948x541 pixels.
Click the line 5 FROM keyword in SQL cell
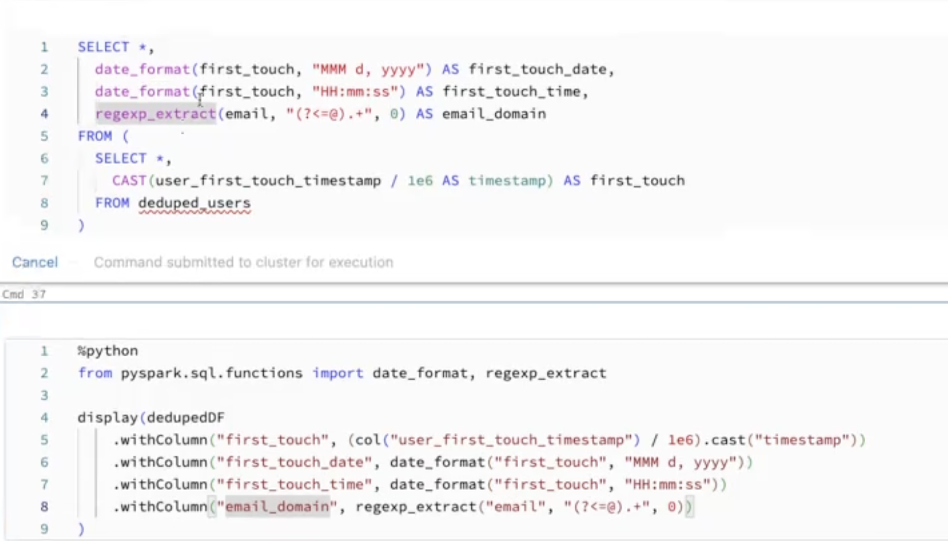[x=95, y=136]
